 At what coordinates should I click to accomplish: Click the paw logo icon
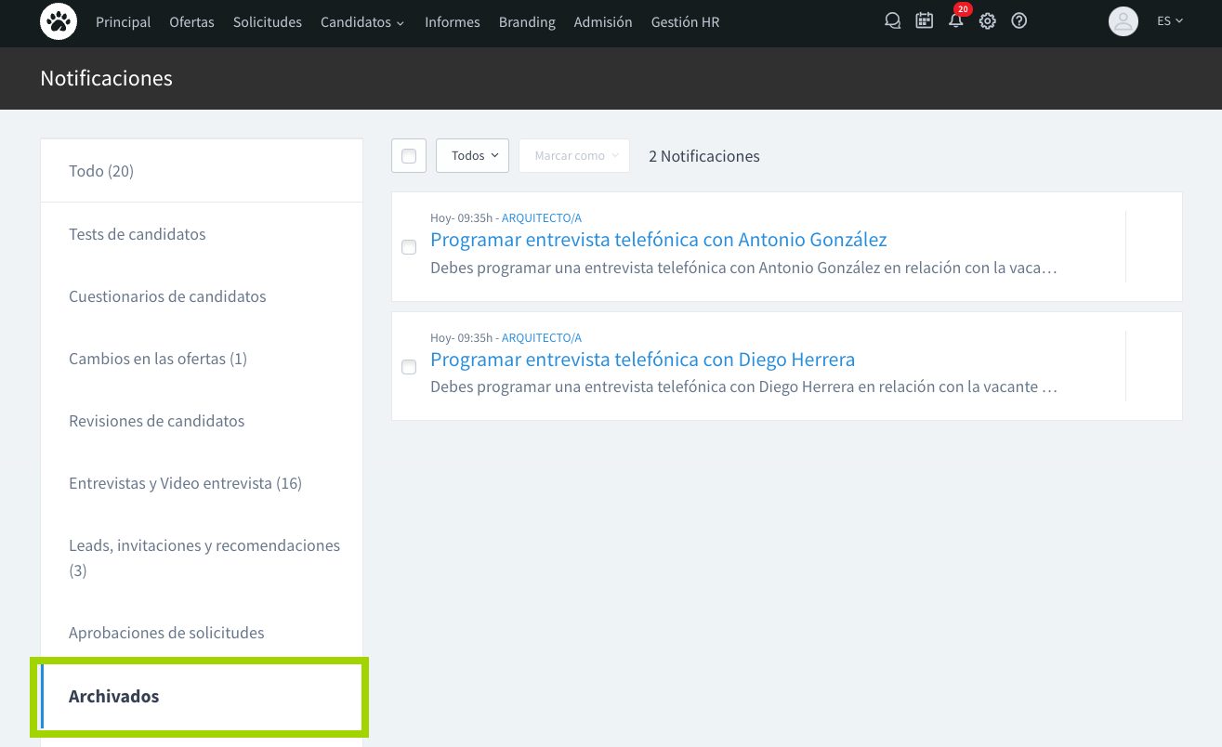point(59,21)
